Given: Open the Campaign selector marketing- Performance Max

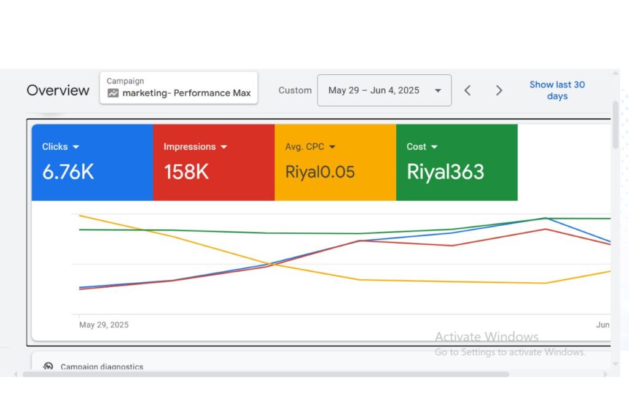Looking at the screenshot, I should tap(179, 88).
